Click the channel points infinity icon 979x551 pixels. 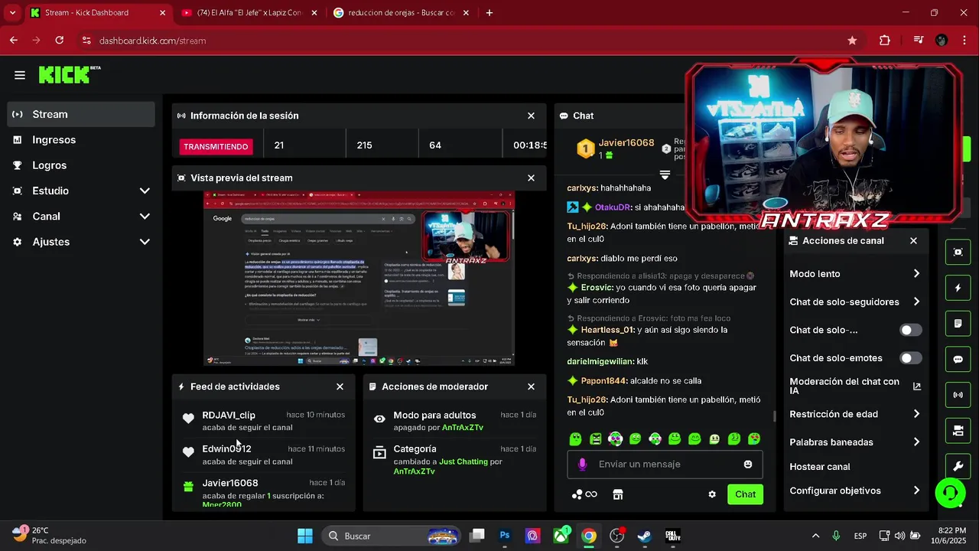point(584,494)
